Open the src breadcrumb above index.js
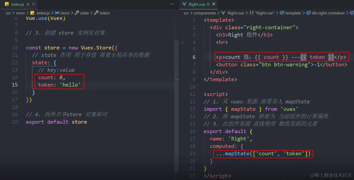The width and height of the screenshot is (354, 180). click(9, 13)
